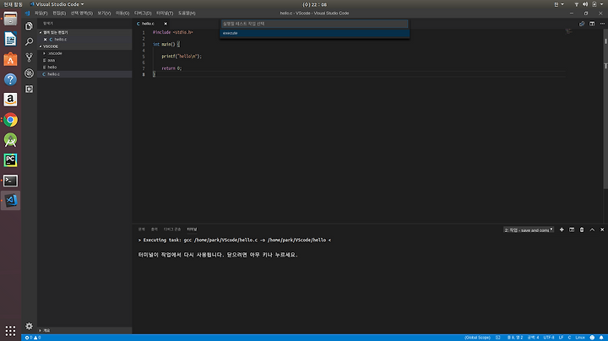Maximize the panel with up chevron
The height and width of the screenshot is (341, 608).
(592, 230)
